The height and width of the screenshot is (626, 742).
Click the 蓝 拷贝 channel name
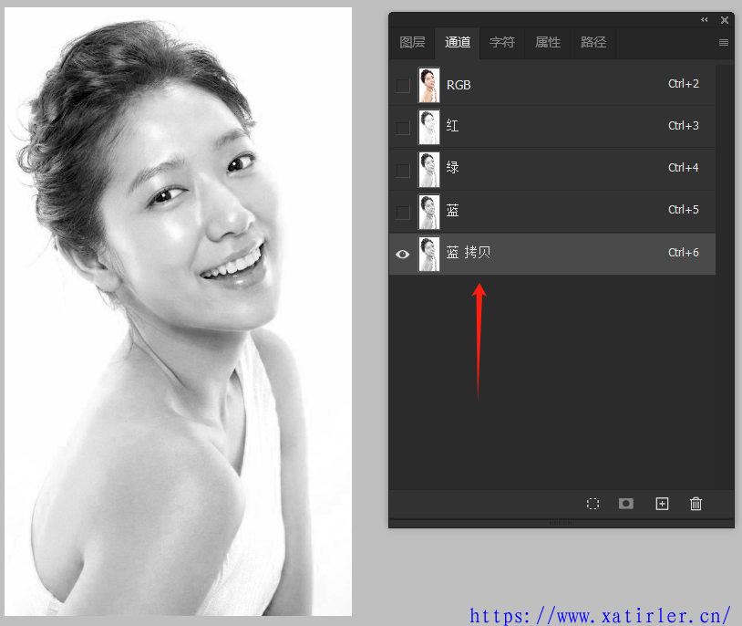(468, 252)
